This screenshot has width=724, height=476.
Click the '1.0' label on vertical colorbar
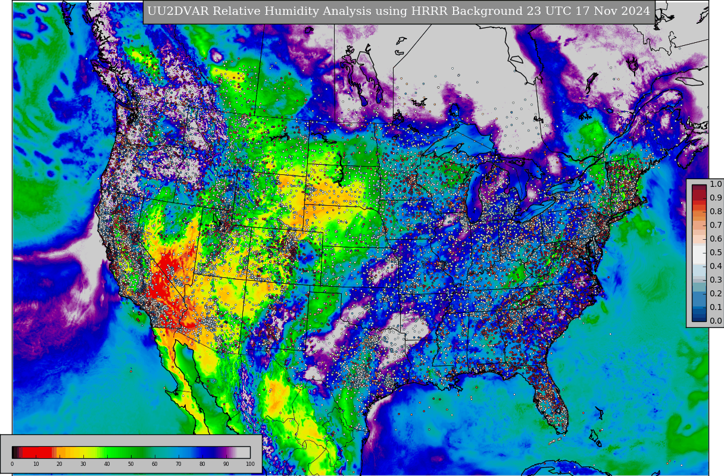point(716,184)
